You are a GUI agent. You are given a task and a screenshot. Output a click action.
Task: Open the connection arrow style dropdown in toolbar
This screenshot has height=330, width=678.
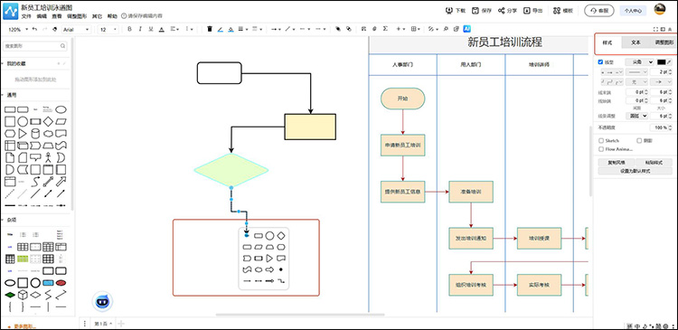[x=276, y=30]
